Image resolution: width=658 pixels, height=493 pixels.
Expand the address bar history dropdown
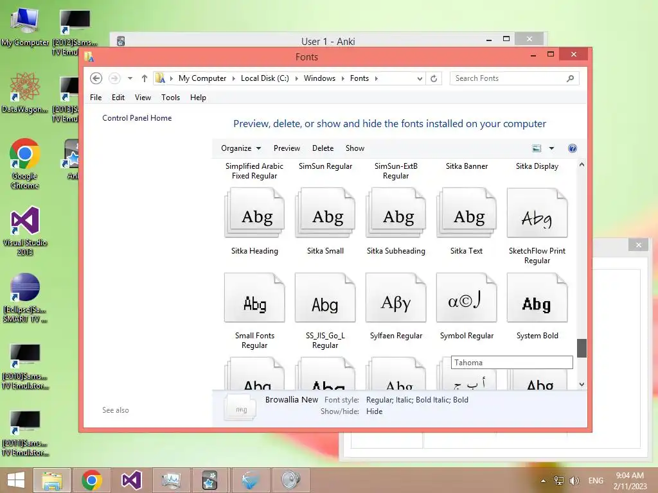[420, 78]
